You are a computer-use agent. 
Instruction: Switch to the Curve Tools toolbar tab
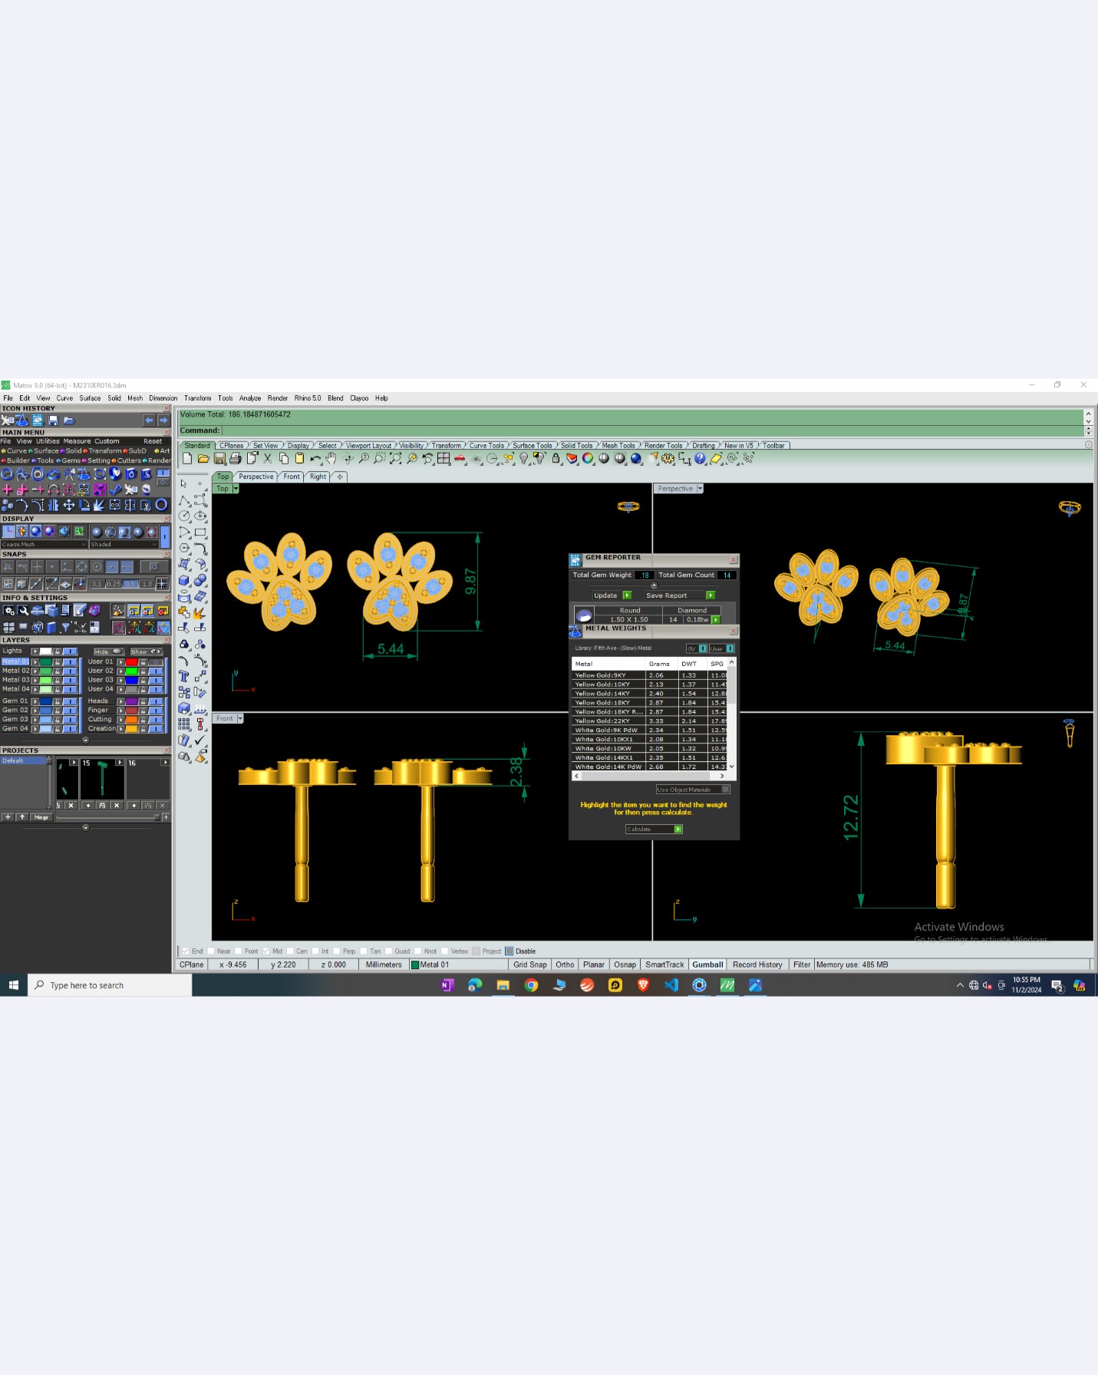[x=486, y=446]
